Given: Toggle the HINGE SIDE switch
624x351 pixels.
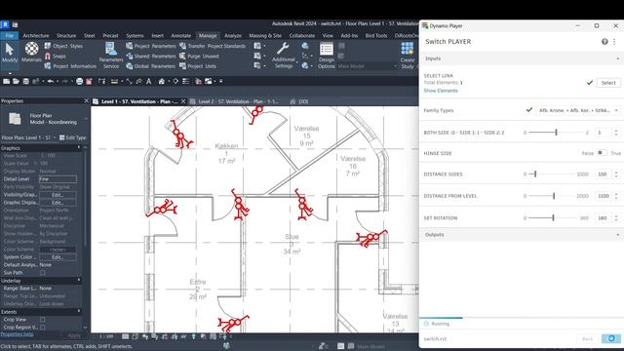Looking at the screenshot, I should pos(603,153).
